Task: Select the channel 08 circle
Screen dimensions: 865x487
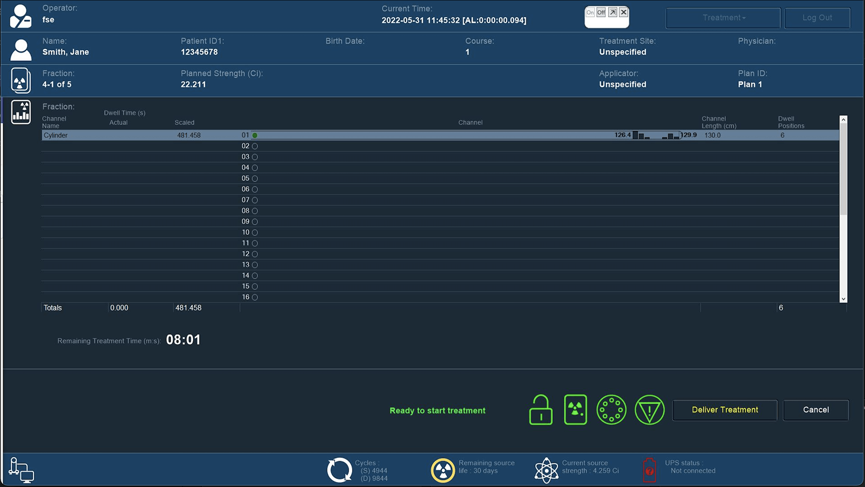Action: tap(255, 211)
